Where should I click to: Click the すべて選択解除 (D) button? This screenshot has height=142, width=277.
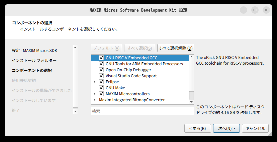click(x=176, y=48)
